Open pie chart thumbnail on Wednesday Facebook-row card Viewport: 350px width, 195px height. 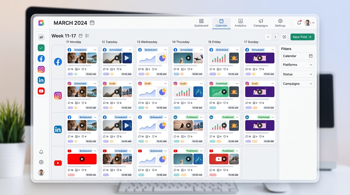(x=162, y=58)
